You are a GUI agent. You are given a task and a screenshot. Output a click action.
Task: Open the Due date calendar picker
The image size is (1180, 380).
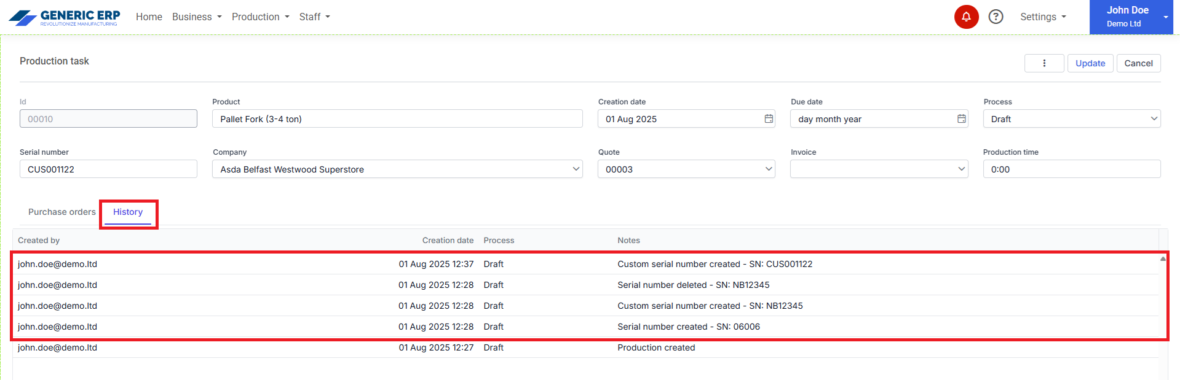coord(961,118)
